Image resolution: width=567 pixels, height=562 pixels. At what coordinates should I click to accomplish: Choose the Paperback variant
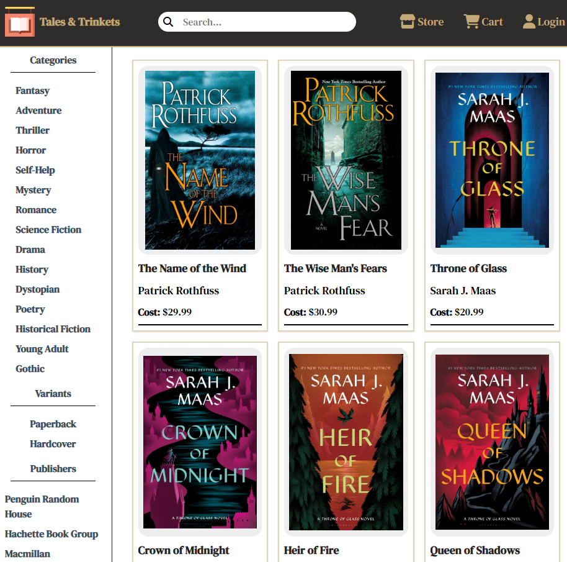(53, 424)
